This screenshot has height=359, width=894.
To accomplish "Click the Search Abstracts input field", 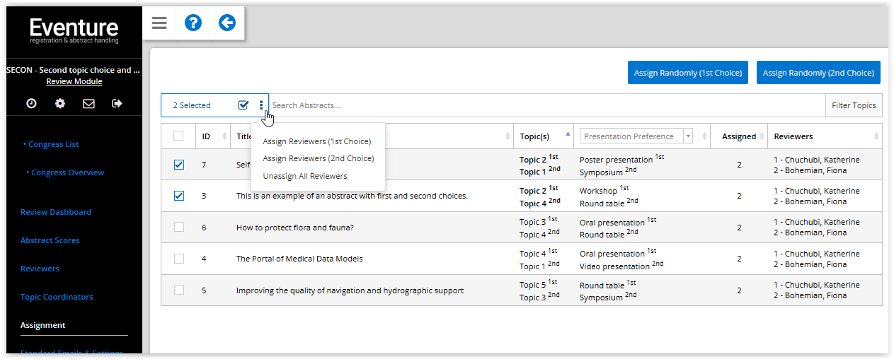I will [x=545, y=105].
